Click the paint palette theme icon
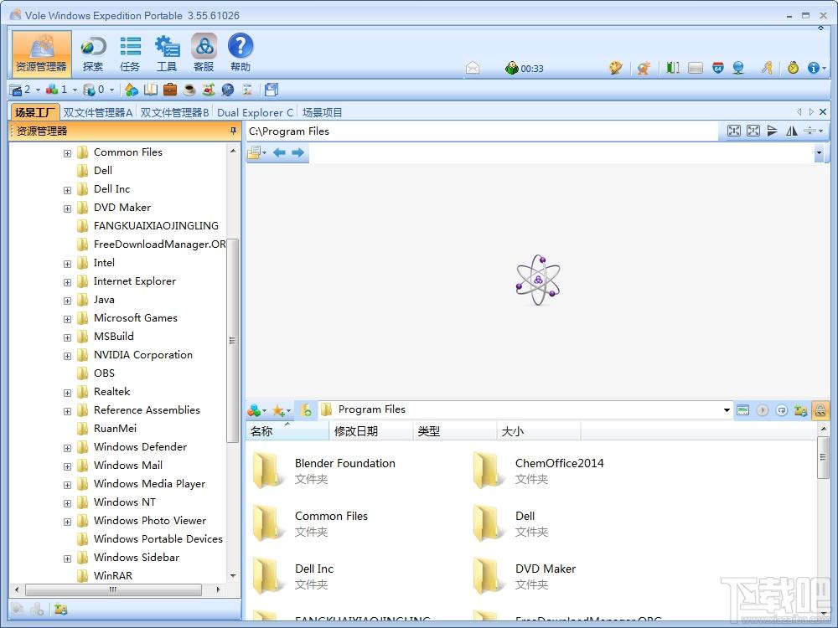838x628 pixels. (616, 68)
